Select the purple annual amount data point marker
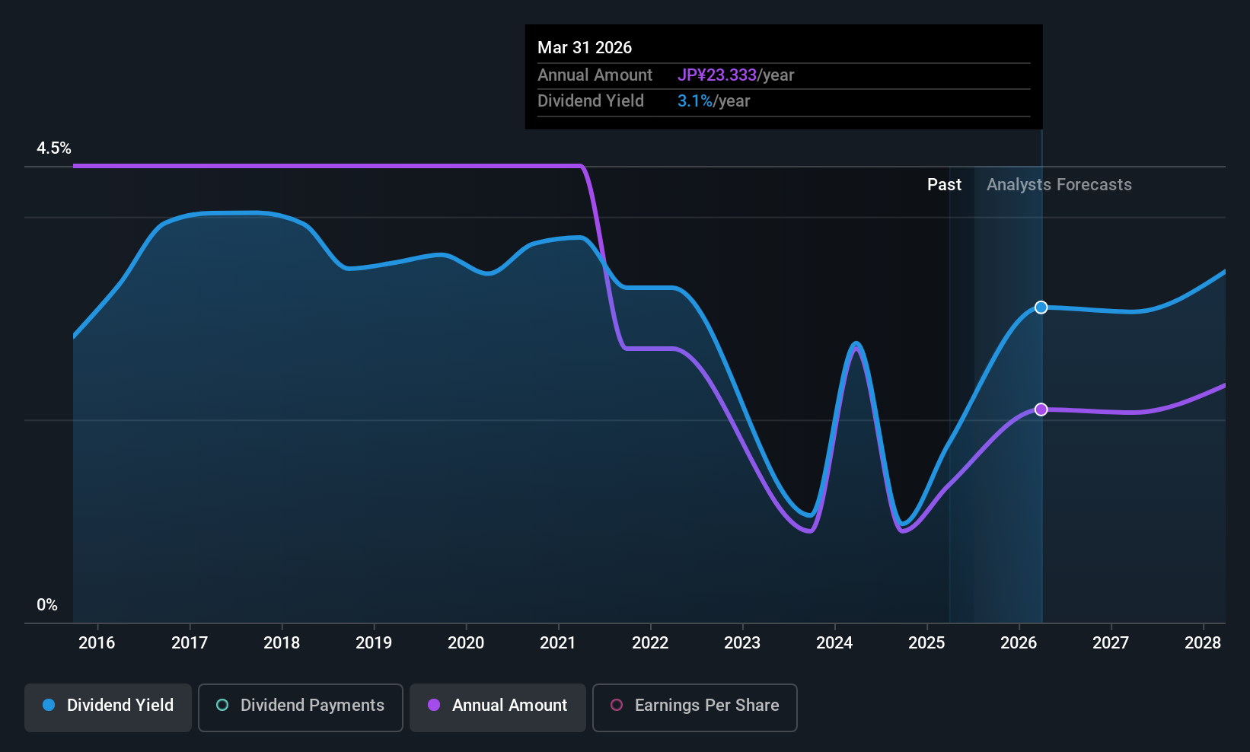1250x752 pixels. point(1041,409)
